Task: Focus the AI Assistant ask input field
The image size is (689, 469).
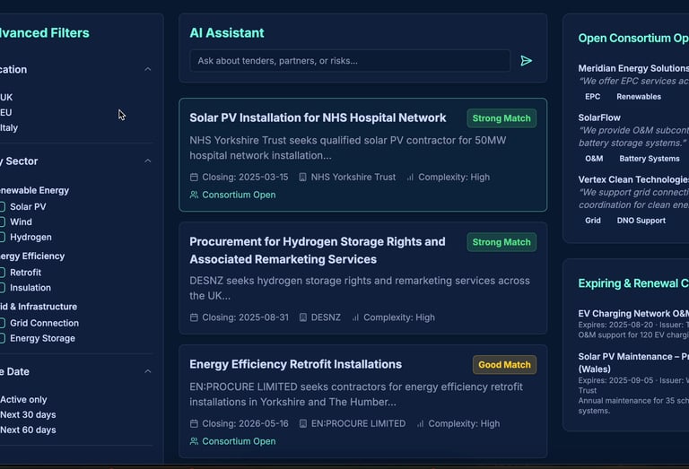Action: coord(350,61)
